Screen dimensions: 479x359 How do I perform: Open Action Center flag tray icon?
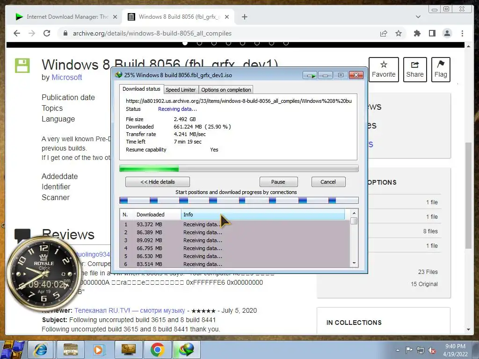409,350
